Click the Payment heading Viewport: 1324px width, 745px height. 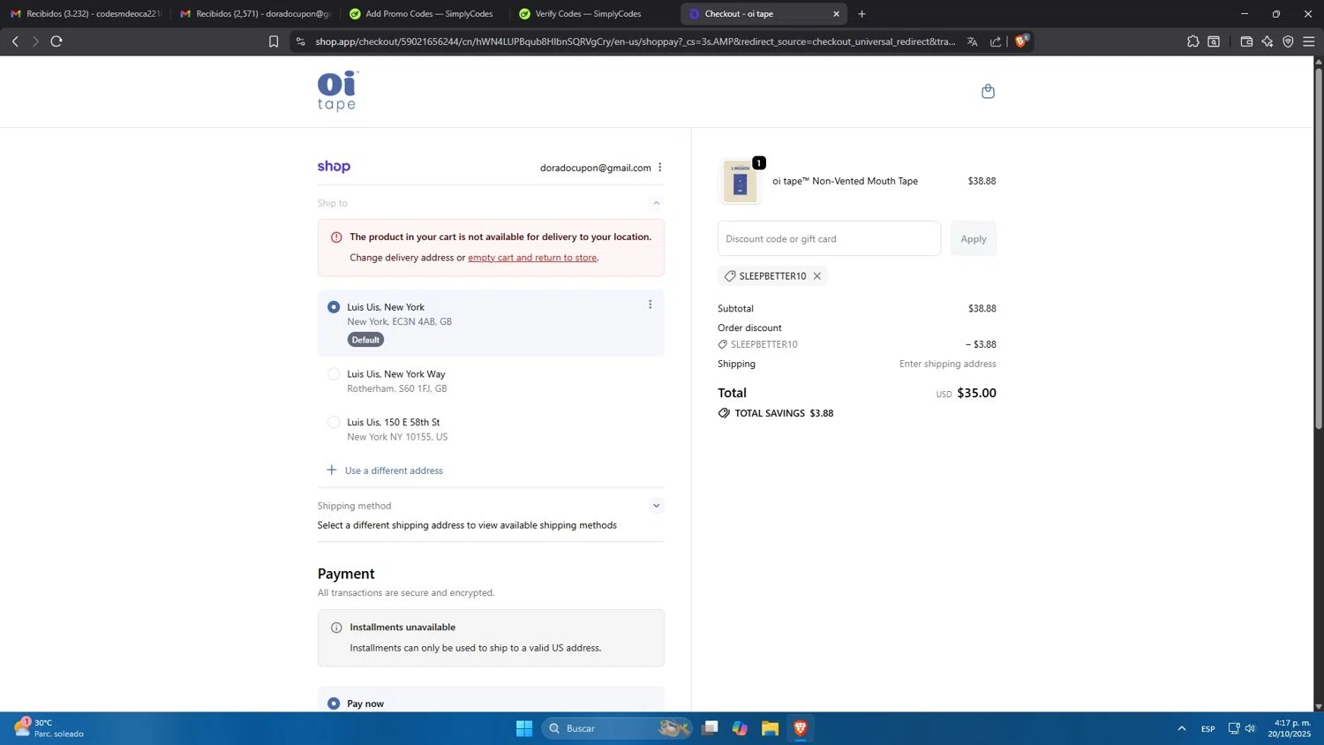346,574
